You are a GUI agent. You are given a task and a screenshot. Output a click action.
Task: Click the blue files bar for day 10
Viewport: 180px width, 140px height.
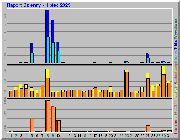(58, 47)
